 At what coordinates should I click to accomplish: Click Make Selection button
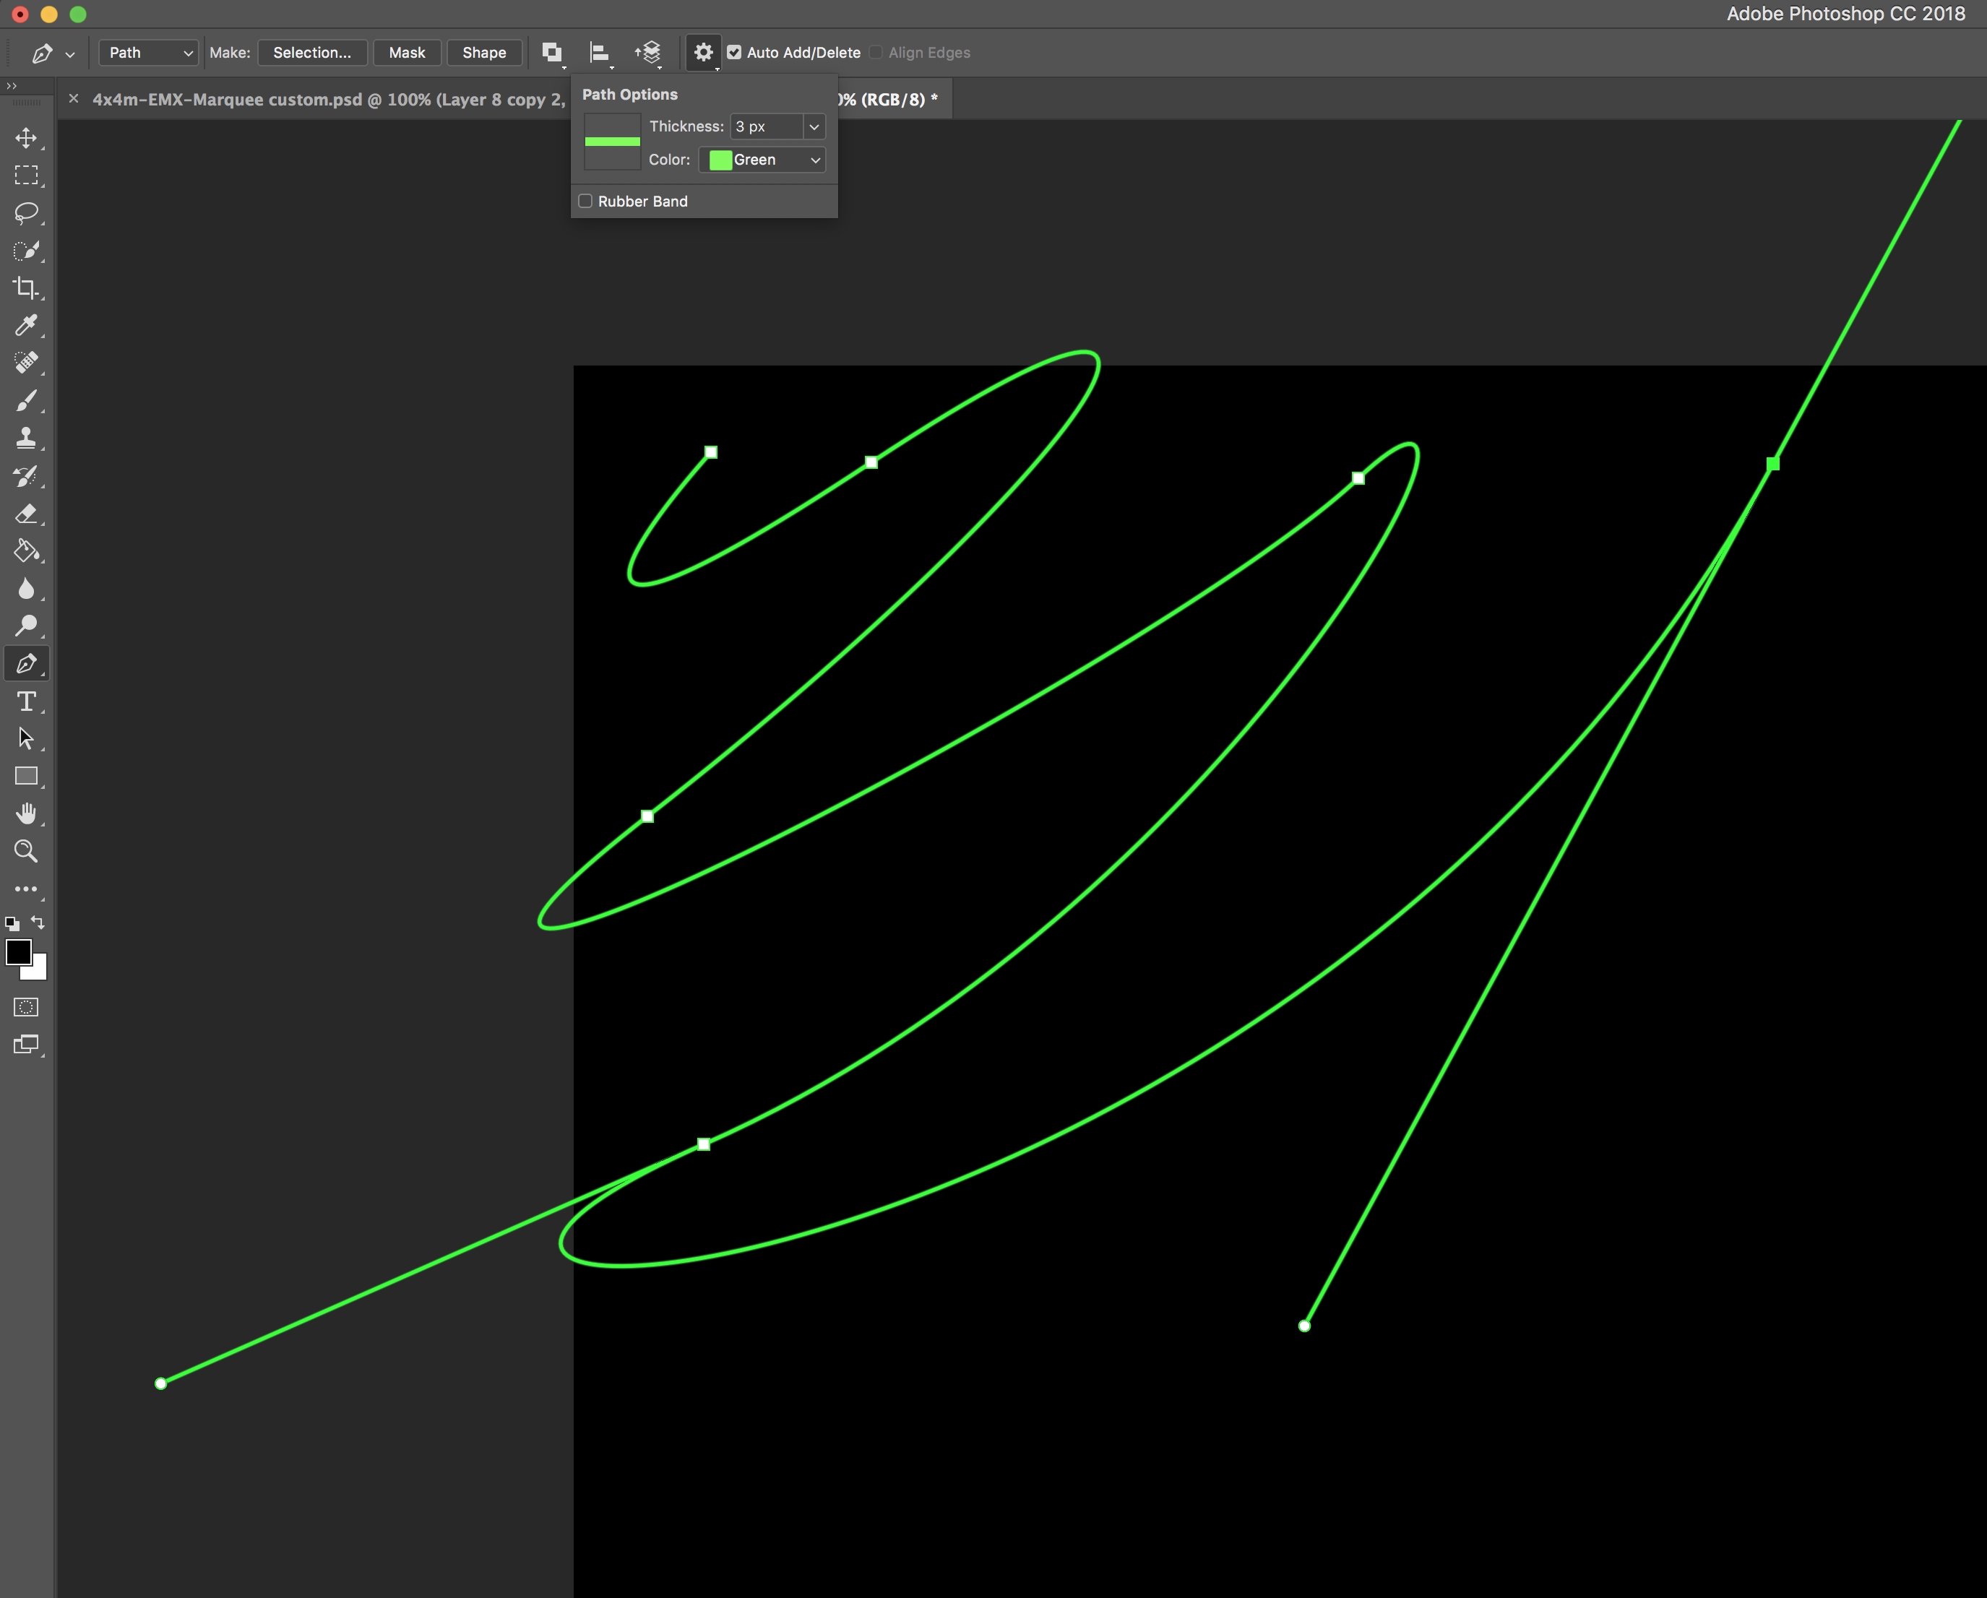312,53
